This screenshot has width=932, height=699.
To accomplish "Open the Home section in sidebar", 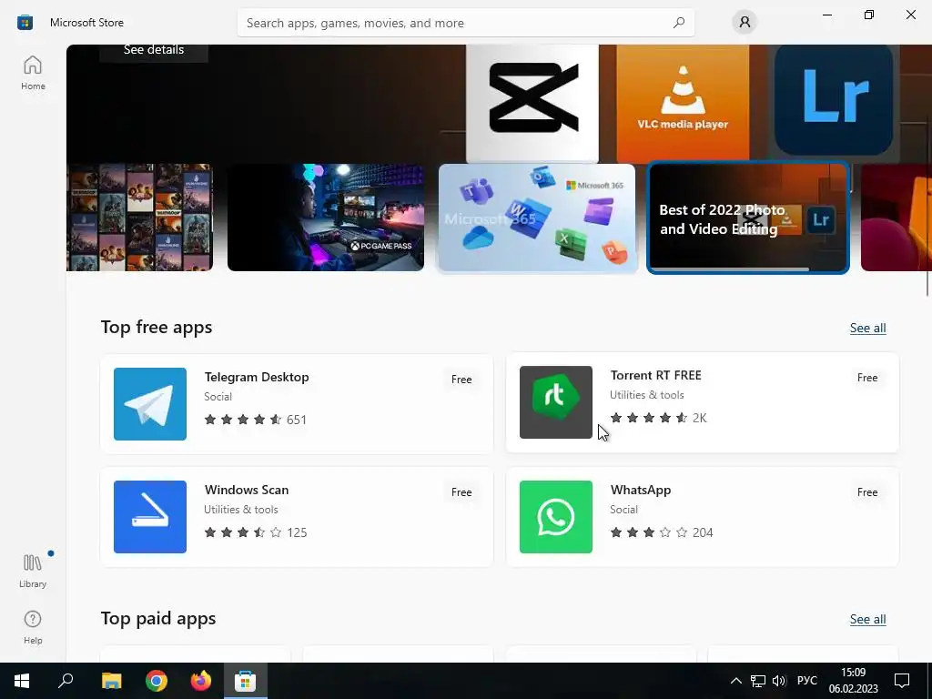I will pyautogui.click(x=33, y=73).
